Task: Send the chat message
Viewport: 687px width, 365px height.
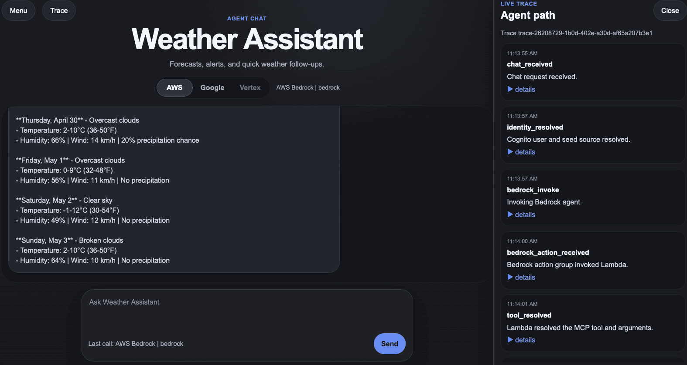Action: pos(390,344)
